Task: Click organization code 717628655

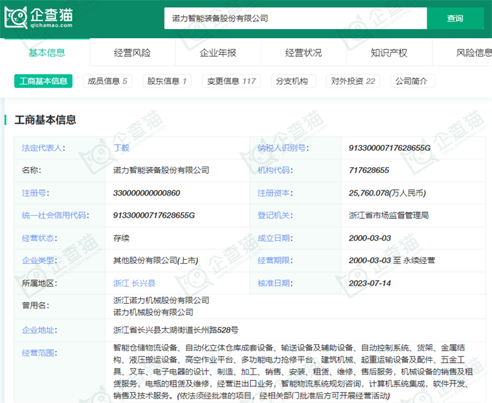Action: point(369,170)
